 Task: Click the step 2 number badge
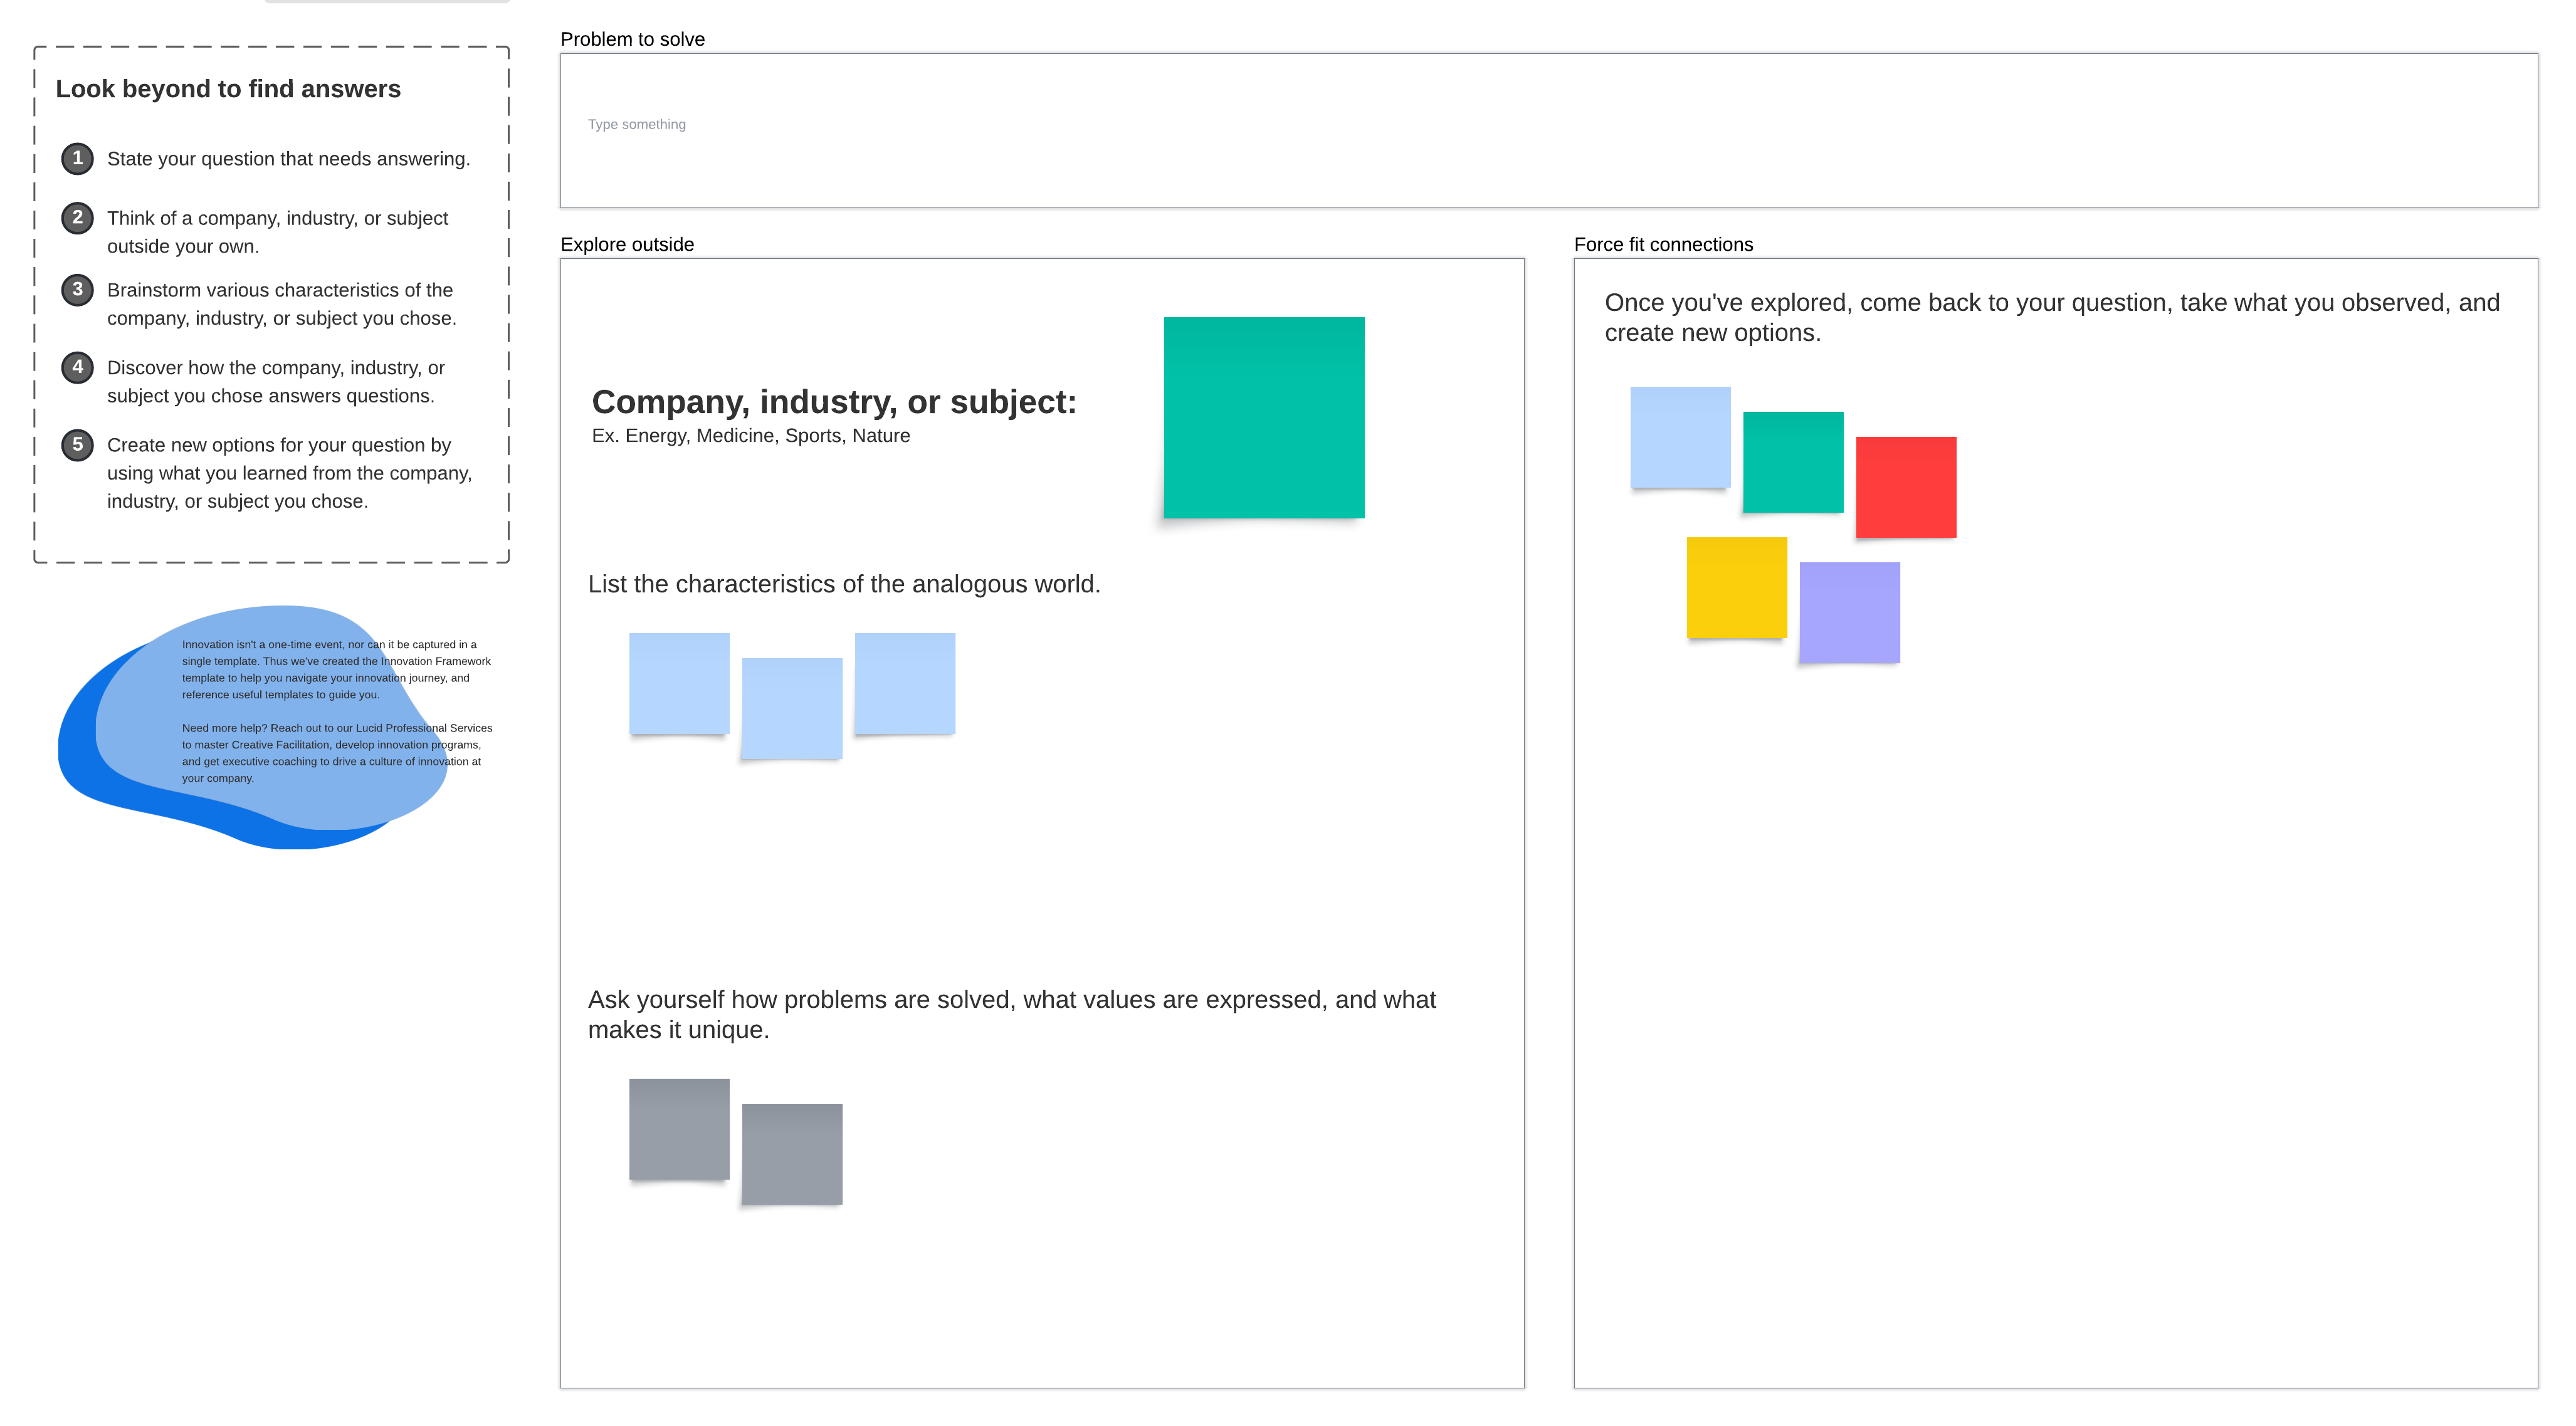click(77, 217)
